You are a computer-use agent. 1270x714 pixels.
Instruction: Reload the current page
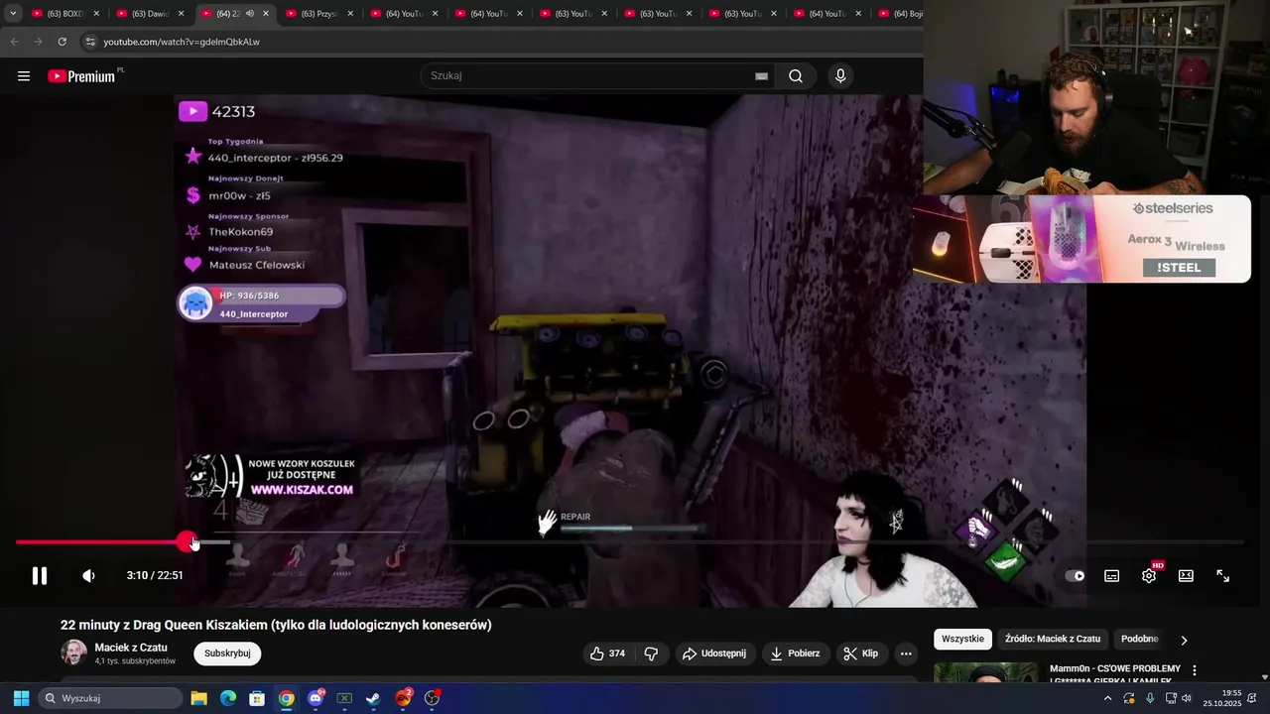62,42
